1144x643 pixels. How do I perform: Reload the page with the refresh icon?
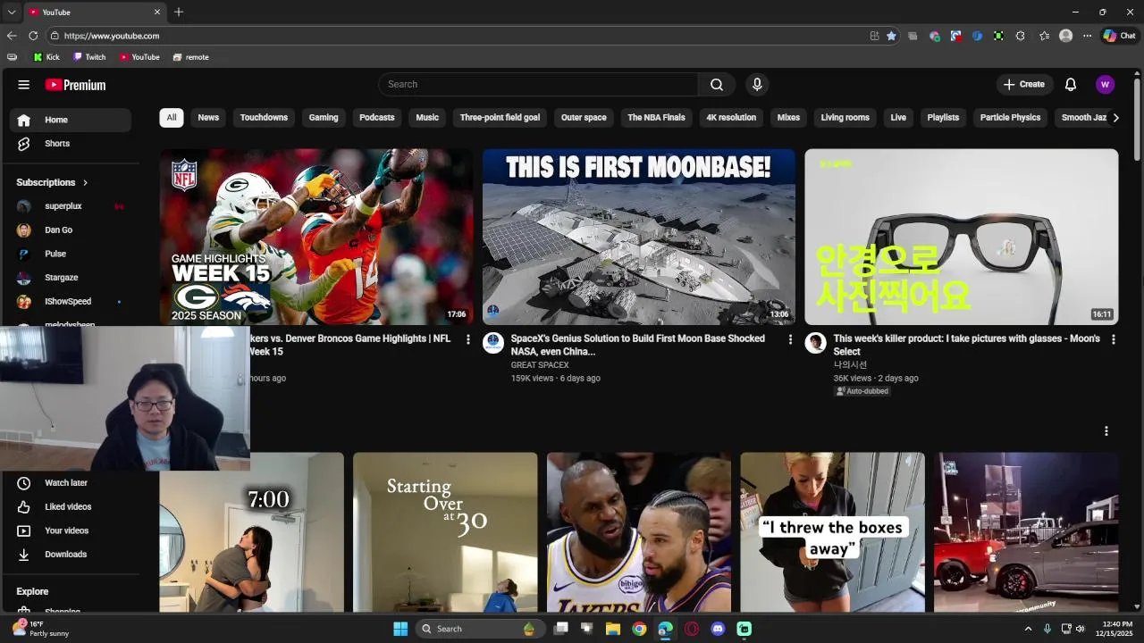pyautogui.click(x=33, y=36)
